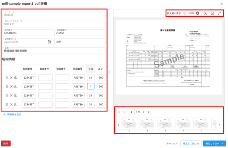Open the calendar date picker for 証明書発行日
The image size is (228, 148).
click(x=49, y=42)
